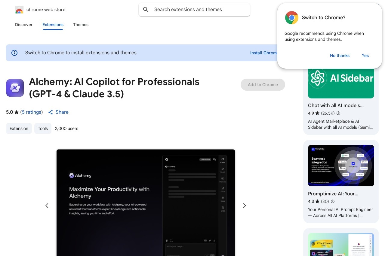This screenshot has height=256, width=385.
Task: Select the Extension category chip
Action: pyautogui.click(x=19, y=128)
